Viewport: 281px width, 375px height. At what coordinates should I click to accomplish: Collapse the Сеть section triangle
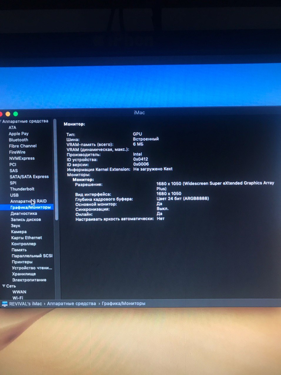coord(4,286)
